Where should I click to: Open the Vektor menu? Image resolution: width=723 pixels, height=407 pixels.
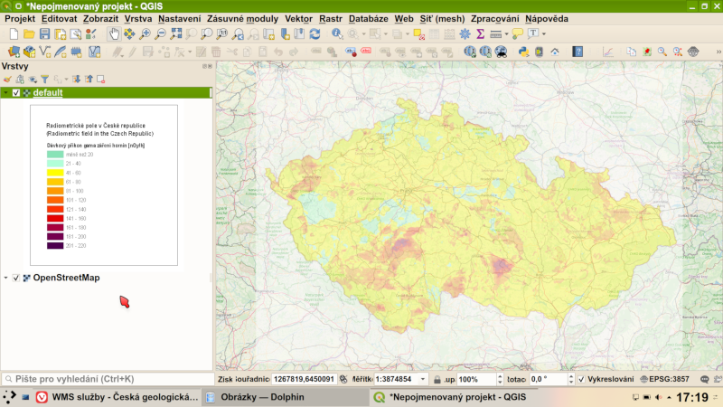[298, 18]
